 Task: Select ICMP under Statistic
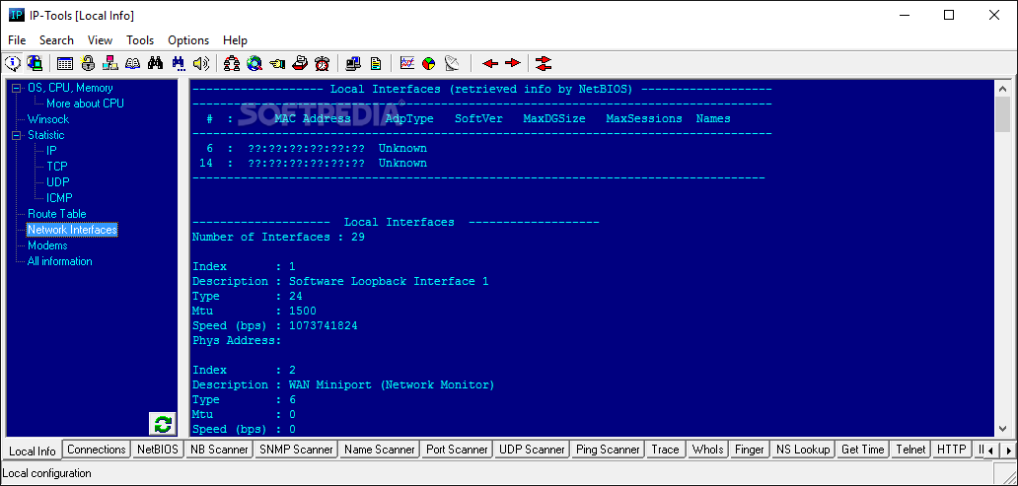(59, 198)
